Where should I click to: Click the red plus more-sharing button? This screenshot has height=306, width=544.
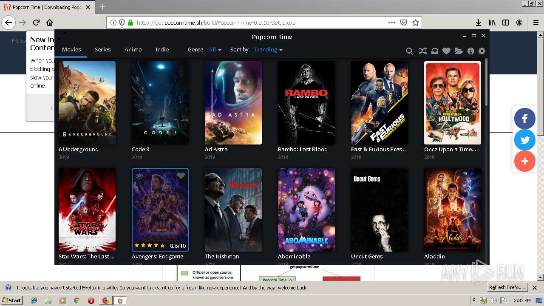525,161
